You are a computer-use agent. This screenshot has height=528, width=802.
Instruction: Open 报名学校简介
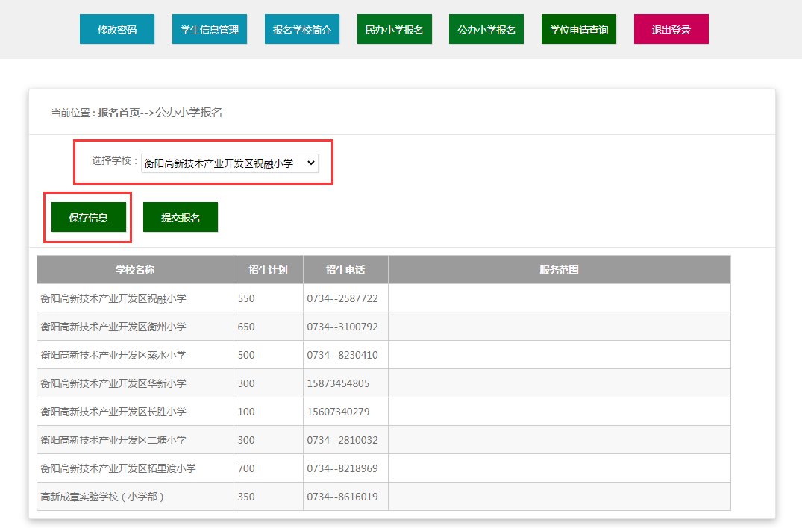point(302,30)
